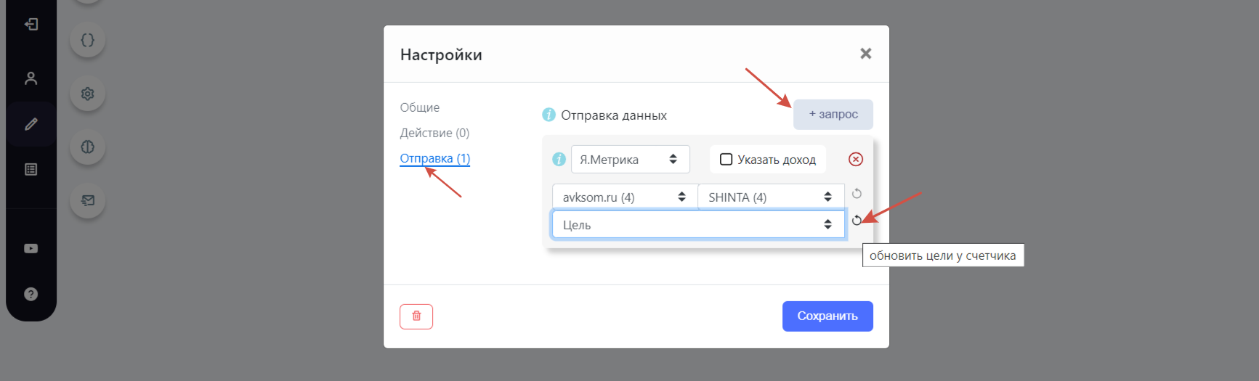Open the gear settings round button
Image resolution: width=1259 pixels, height=381 pixels.
pyautogui.click(x=88, y=94)
